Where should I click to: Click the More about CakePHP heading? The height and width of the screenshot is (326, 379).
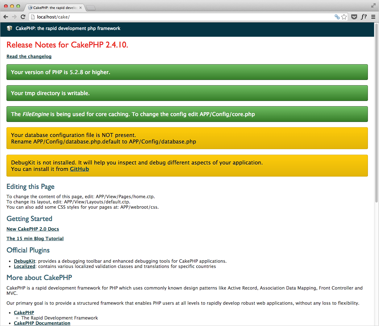pyautogui.click(x=39, y=278)
